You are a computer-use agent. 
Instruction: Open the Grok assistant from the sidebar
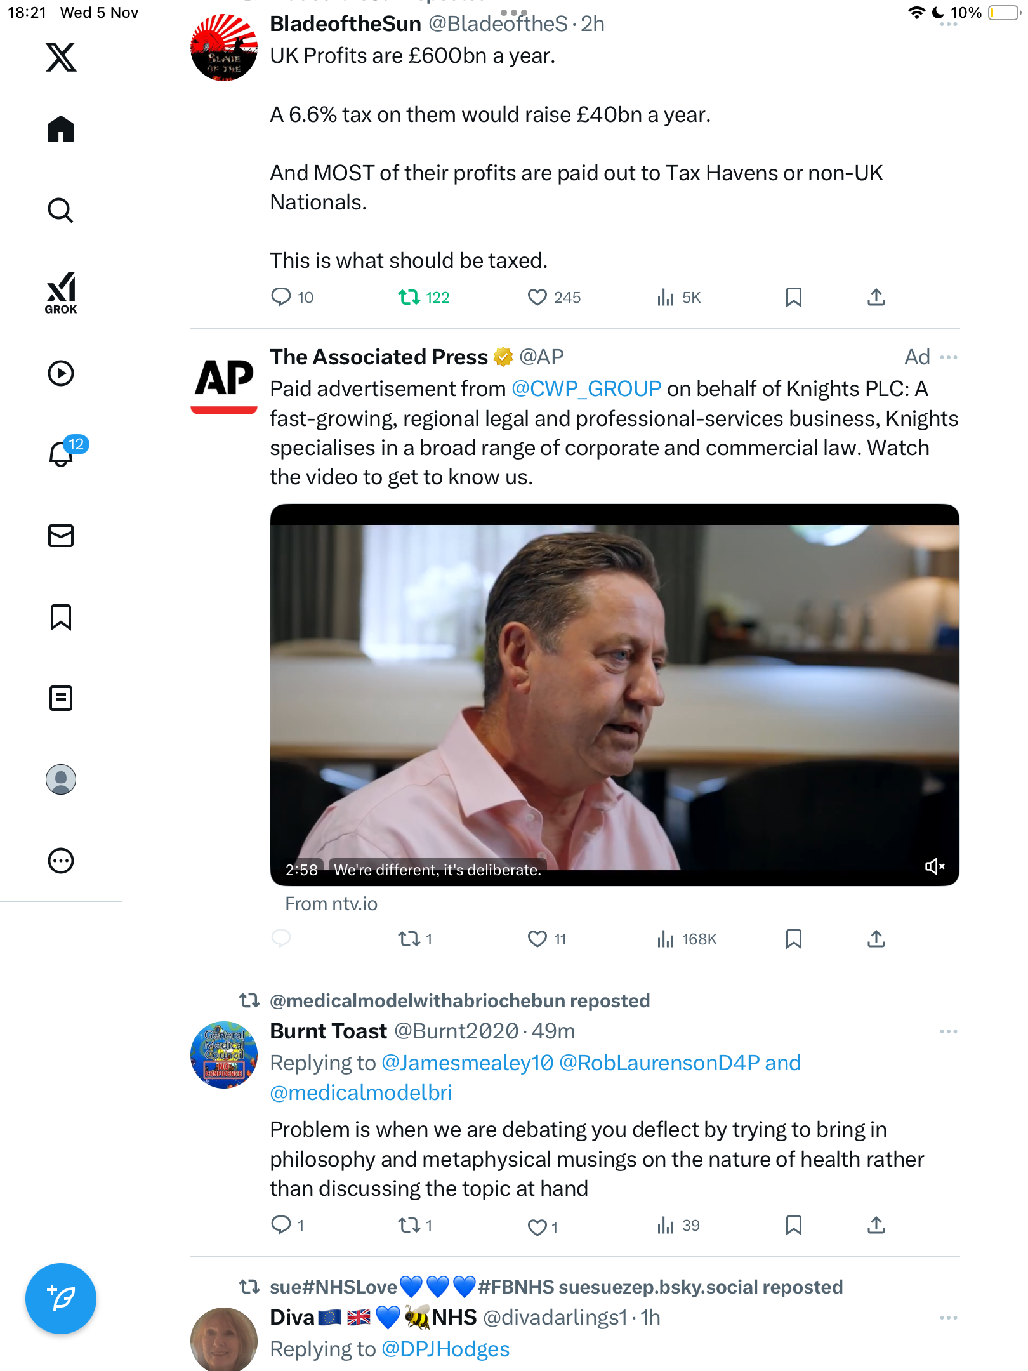[x=61, y=293]
